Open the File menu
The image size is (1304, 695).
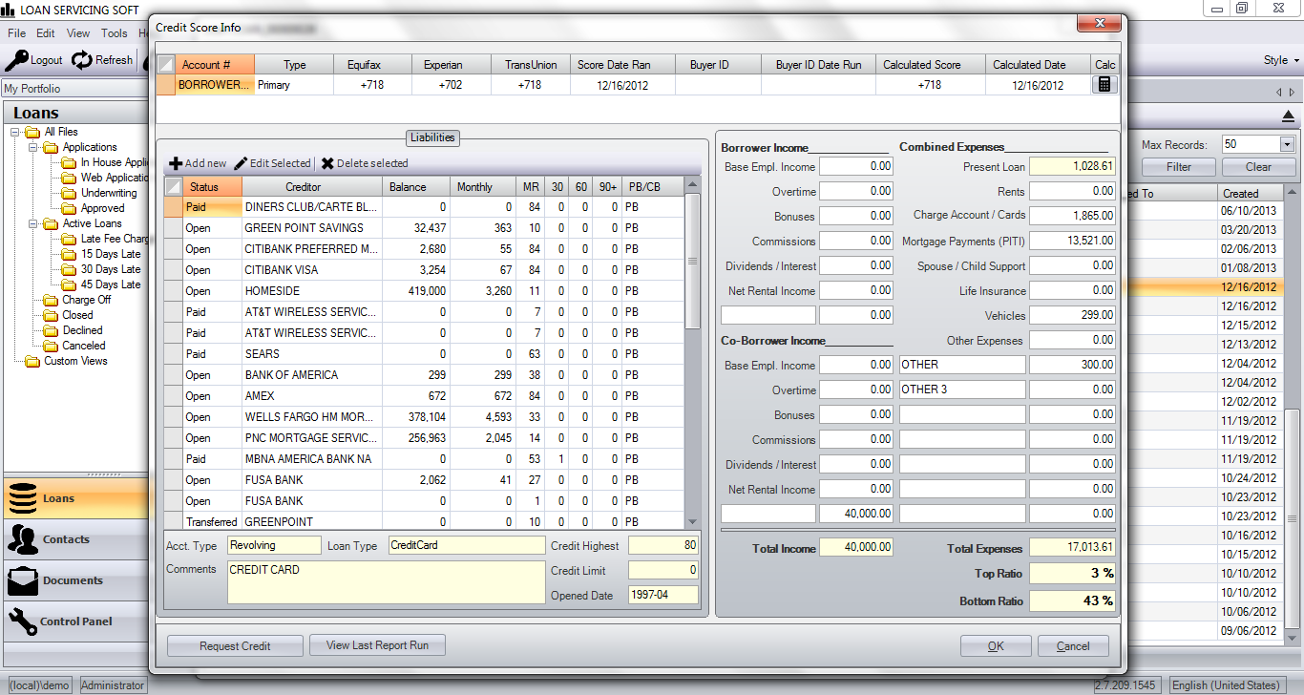[x=16, y=33]
